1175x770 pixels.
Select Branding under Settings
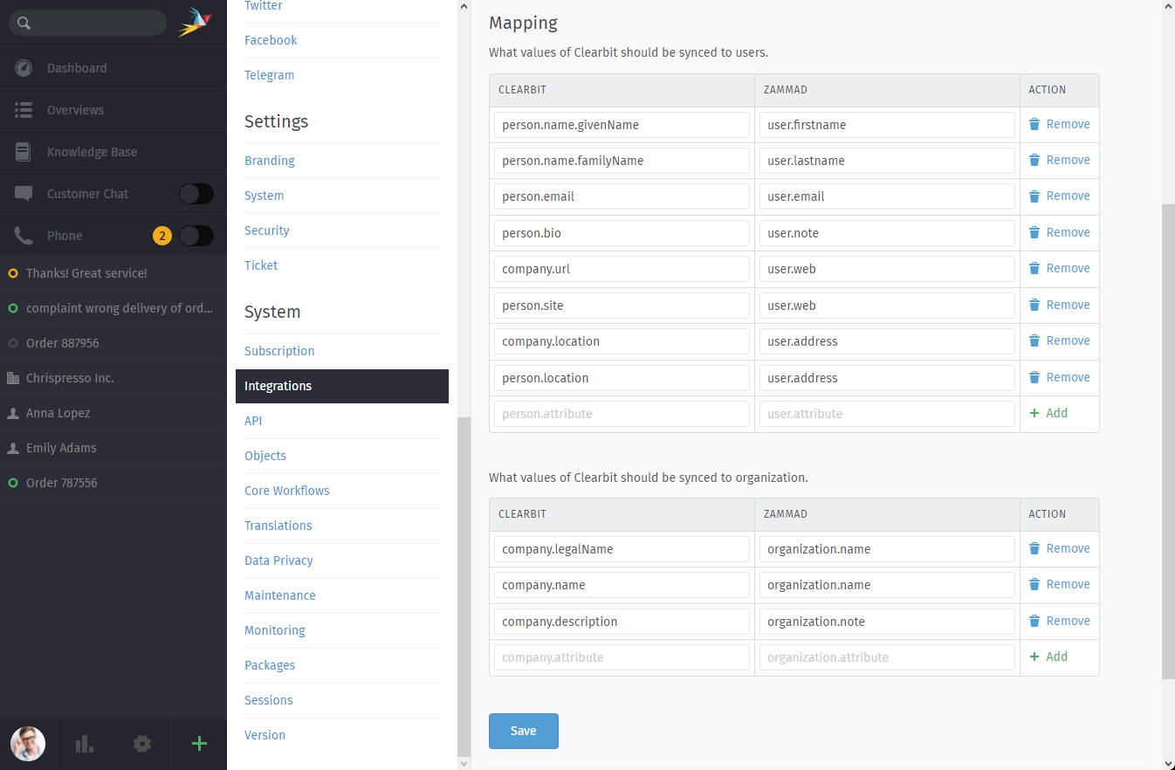click(x=270, y=161)
